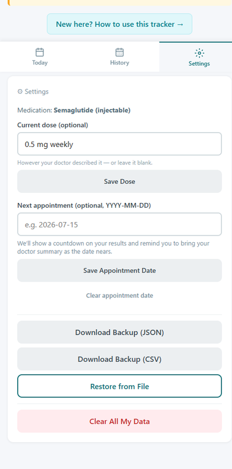Click the small gear icon beside Settings heading
232x469 pixels.
(x=20, y=92)
